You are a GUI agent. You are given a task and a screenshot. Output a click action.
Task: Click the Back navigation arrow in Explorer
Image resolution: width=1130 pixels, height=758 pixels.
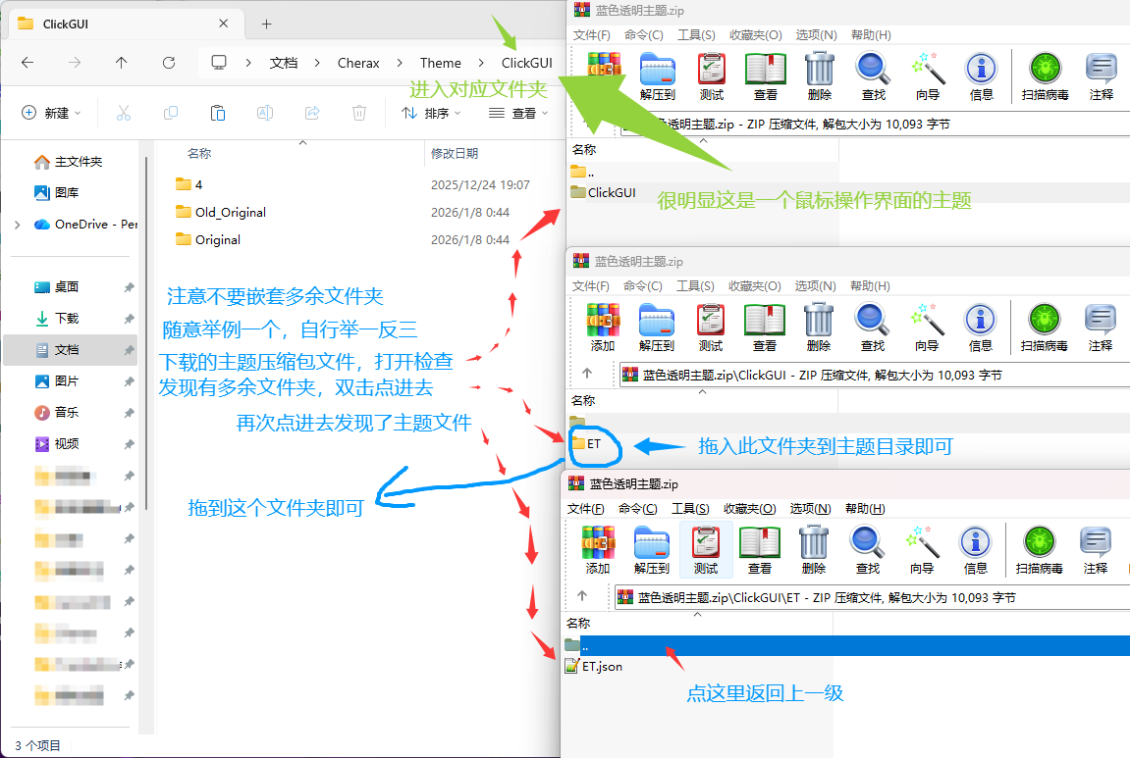pyautogui.click(x=27, y=62)
